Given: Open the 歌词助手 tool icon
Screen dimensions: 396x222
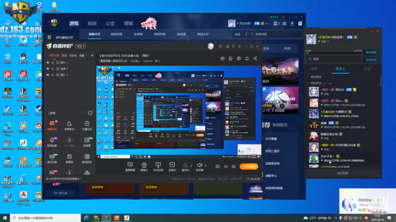Looking at the screenshot, I should pyautogui.click(x=87, y=158).
